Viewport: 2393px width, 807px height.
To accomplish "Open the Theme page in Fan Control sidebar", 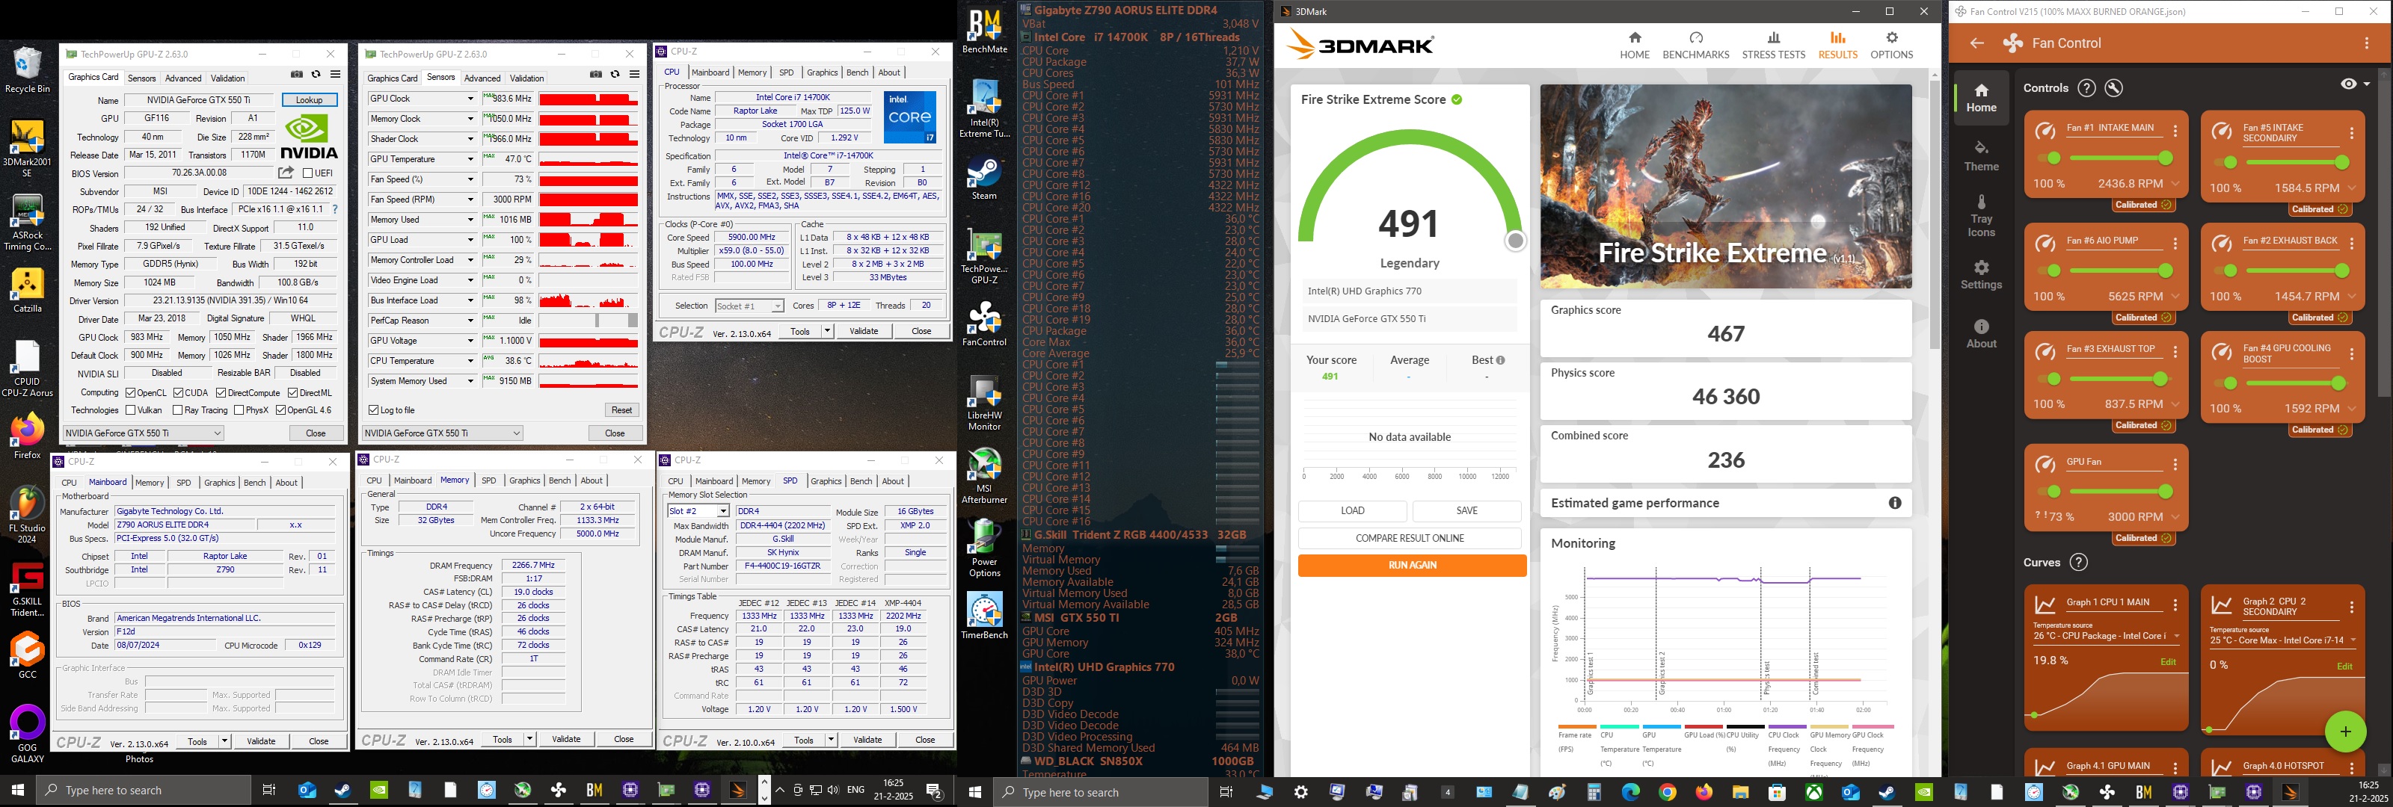I will (x=1980, y=156).
